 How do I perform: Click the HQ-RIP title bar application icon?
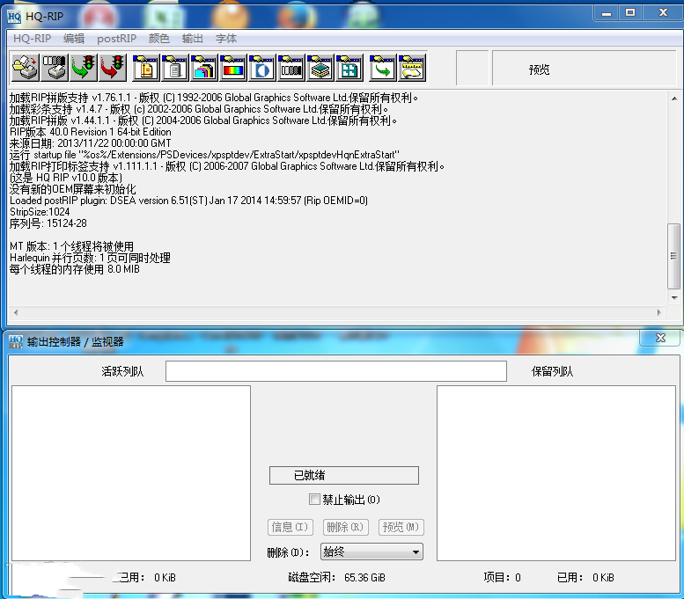coord(14,17)
